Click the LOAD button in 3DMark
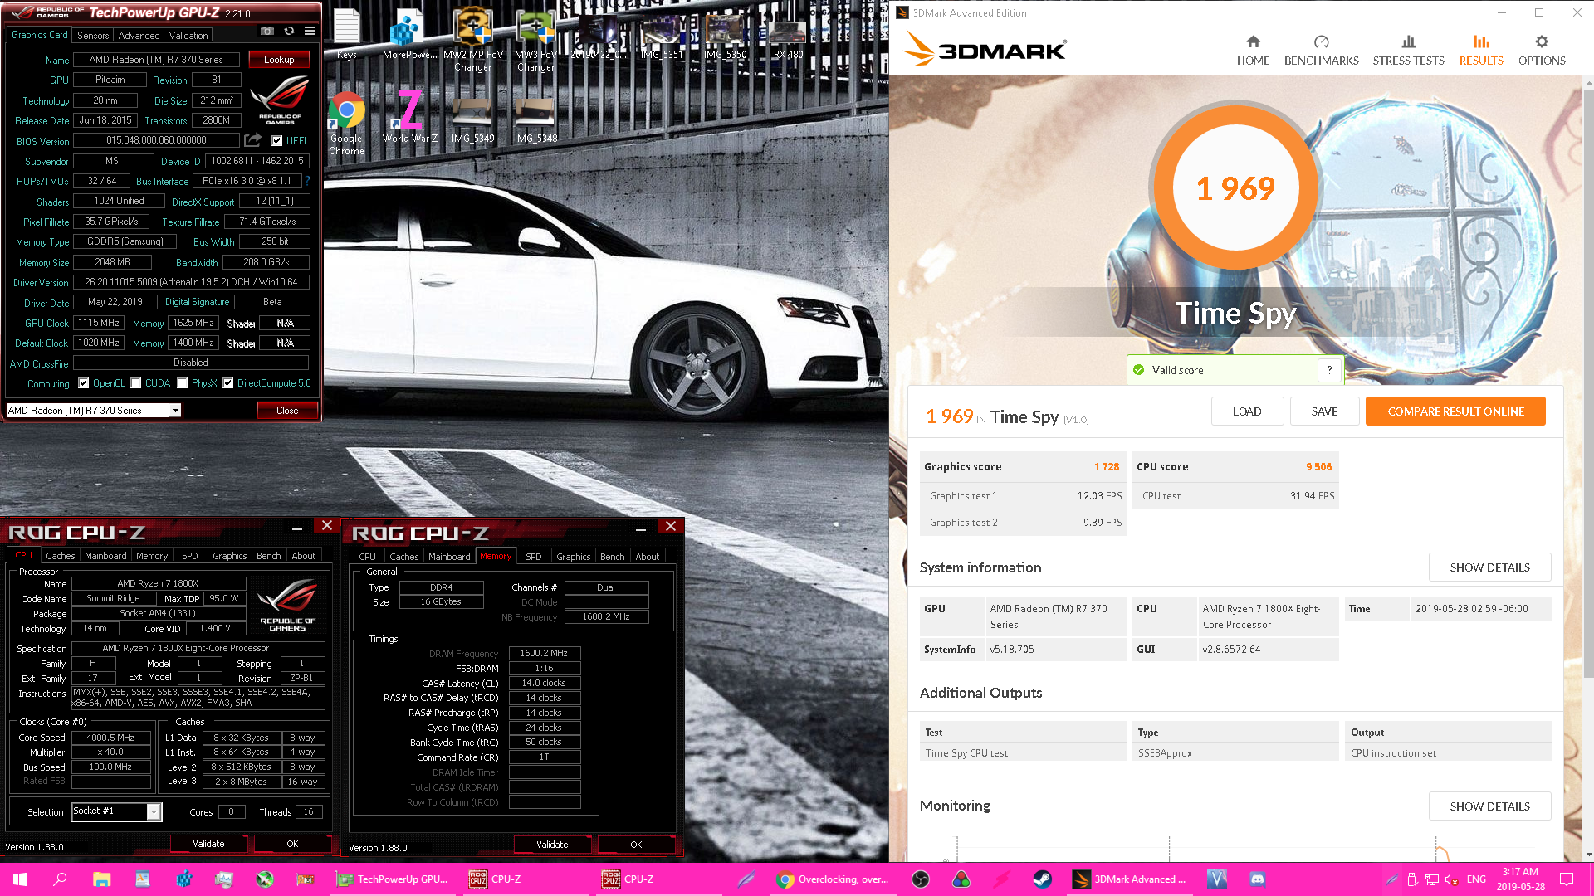1594x896 pixels. (x=1247, y=411)
